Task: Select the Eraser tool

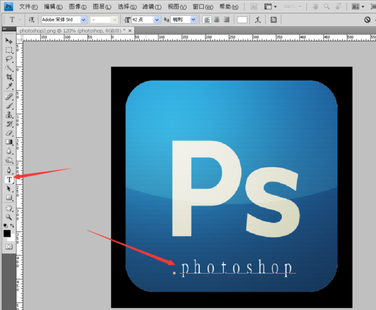Action: click(x=9, y=133)
